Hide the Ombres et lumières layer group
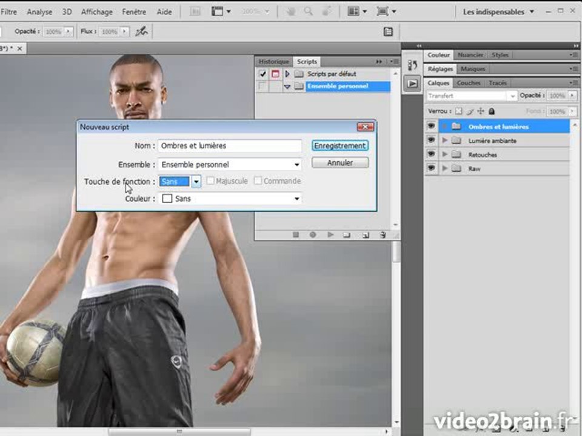 point(431,126)
